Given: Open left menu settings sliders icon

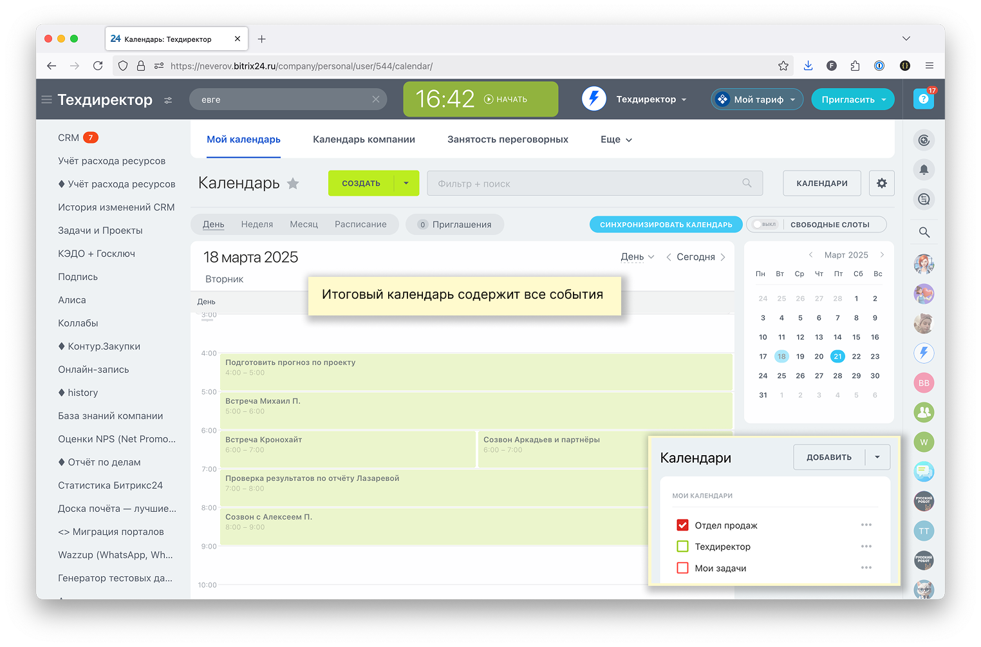Looking at the screenshot, I should tap(168, 100).
